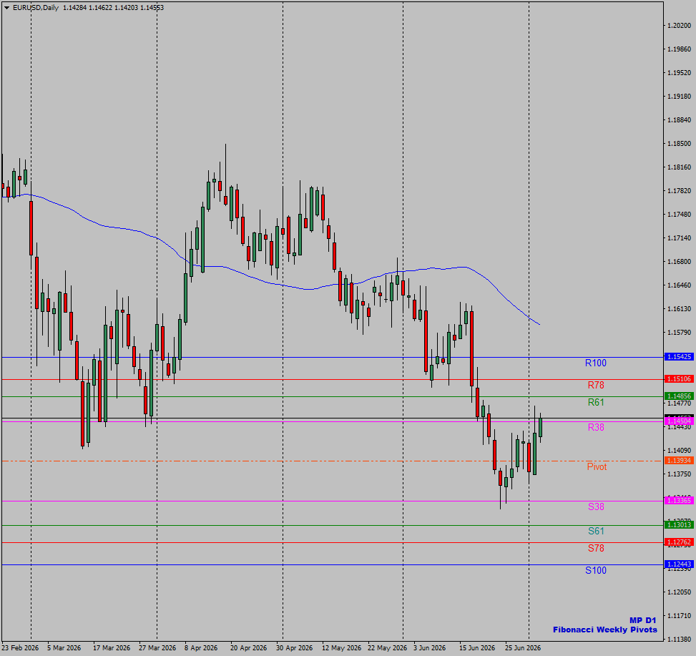Select the red 1.15106 price tag
This screenshot has height=656, width=696.
click(x=679, y=379)
